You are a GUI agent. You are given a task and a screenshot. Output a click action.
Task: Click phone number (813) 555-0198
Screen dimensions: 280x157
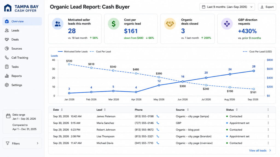(144, 116)
